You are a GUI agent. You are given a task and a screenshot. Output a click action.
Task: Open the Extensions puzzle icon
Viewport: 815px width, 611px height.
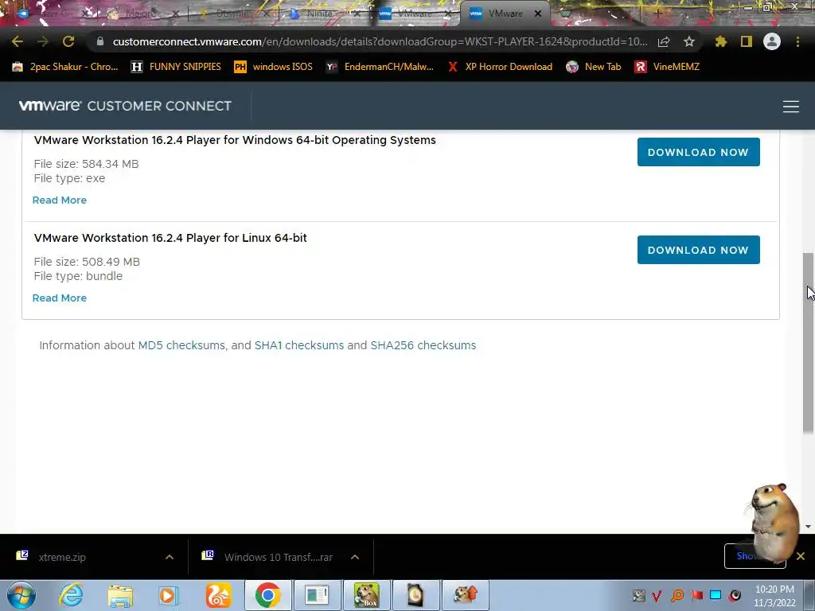point(720,41)
